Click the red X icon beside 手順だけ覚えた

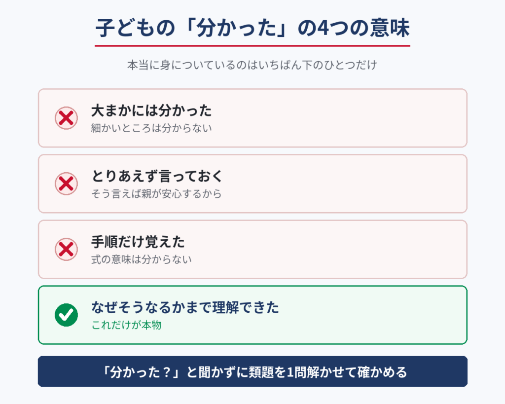click(66, 250)
